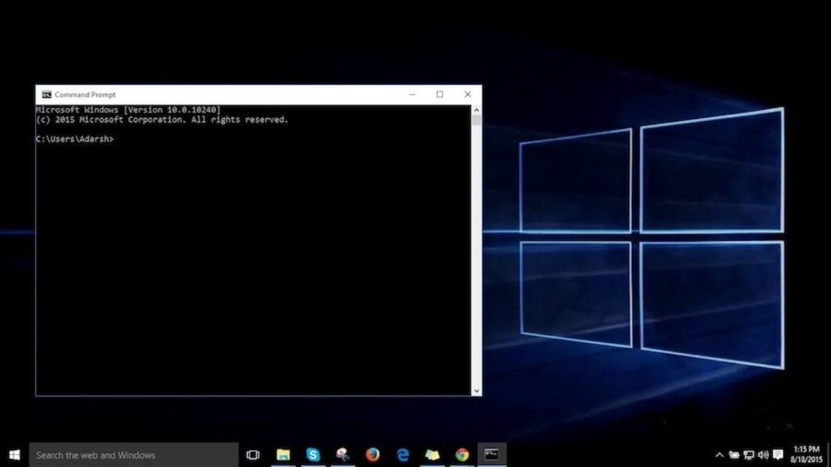Select the Command Prompt taskbar button
Viewport: 831px width, 467px height.
click(492, 455)
